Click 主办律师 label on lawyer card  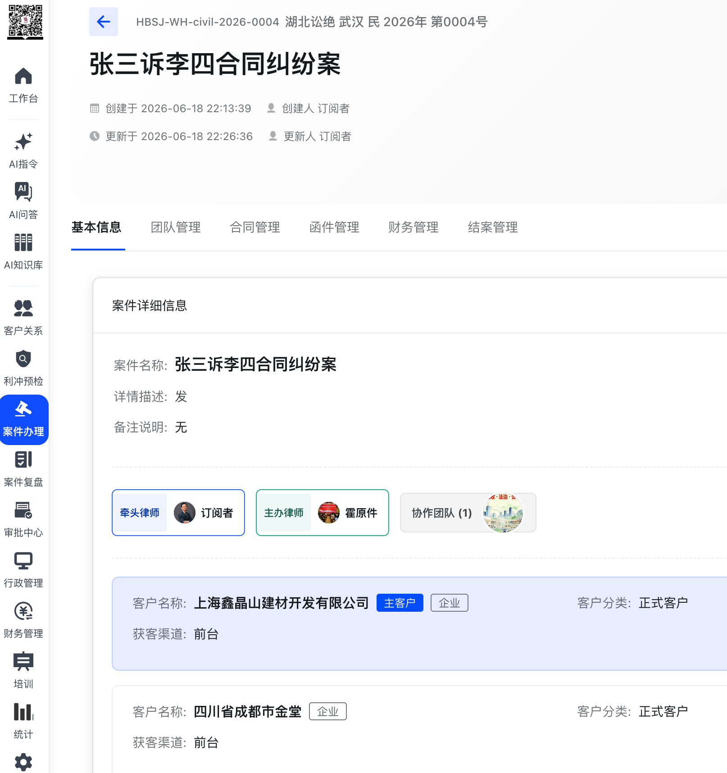(x=284, y=513)
